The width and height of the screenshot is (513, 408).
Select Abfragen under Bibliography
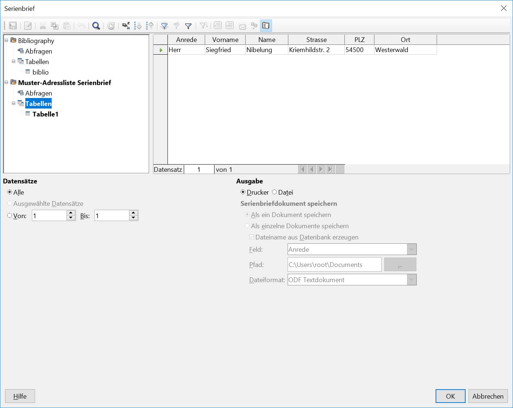tap(39, 51)
